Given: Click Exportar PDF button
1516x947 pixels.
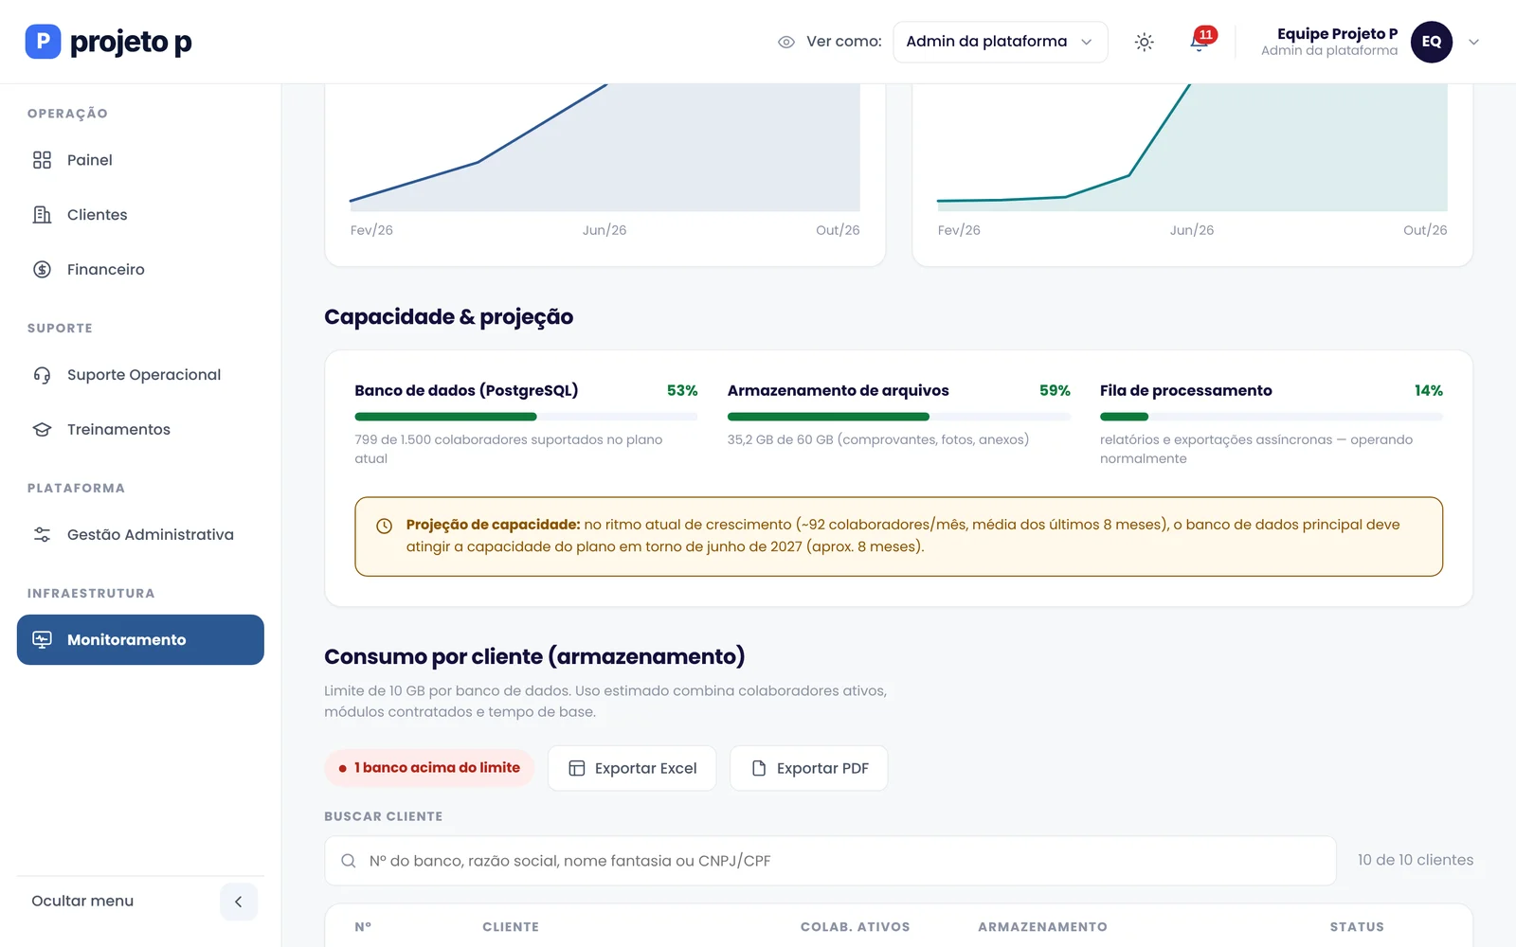Looking at the screenshot, I should (808, 768).
